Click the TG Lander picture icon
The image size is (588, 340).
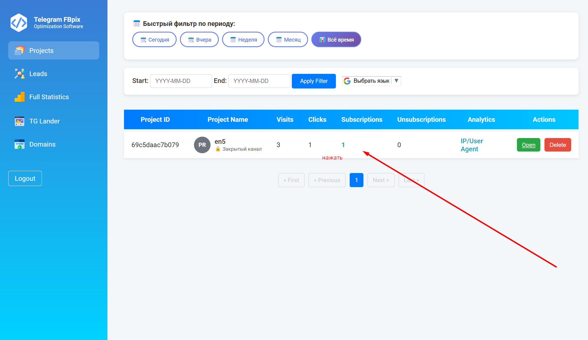(20, 121)
